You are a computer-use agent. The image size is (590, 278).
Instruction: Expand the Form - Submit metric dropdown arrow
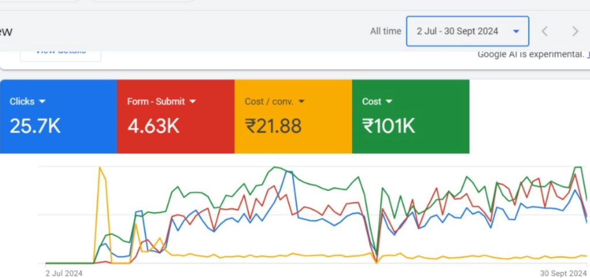[192, 102]
